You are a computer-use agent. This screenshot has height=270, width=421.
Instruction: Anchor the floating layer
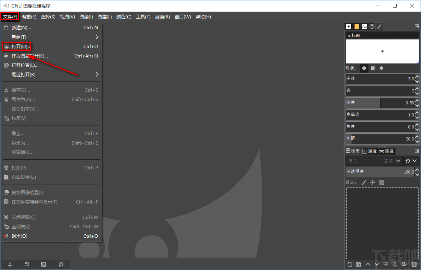tap(395, 264)
